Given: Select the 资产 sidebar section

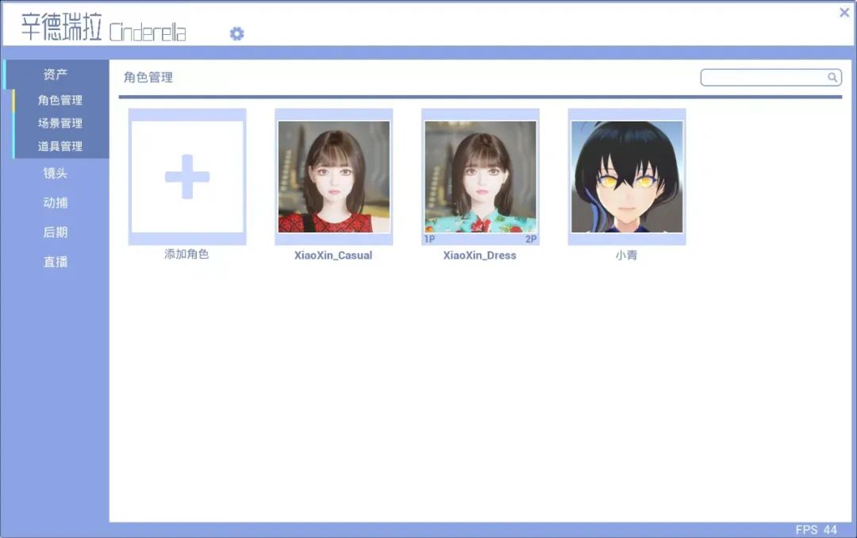Looking at the screenshot, I should (56, 75).
